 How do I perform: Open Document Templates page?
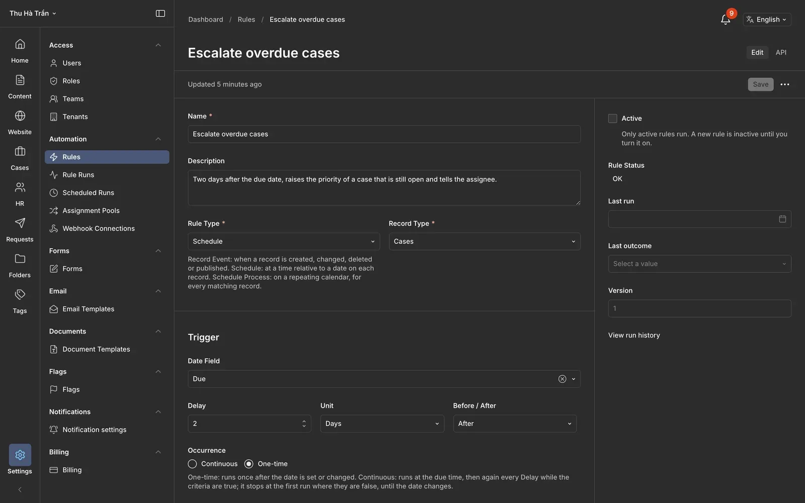(x=107, y=349)
